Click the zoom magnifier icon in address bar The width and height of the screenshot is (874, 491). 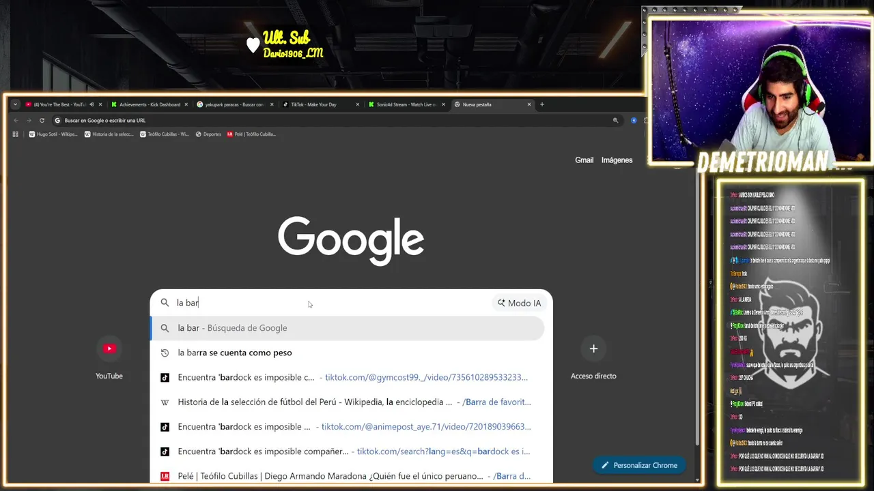(615, 120)
